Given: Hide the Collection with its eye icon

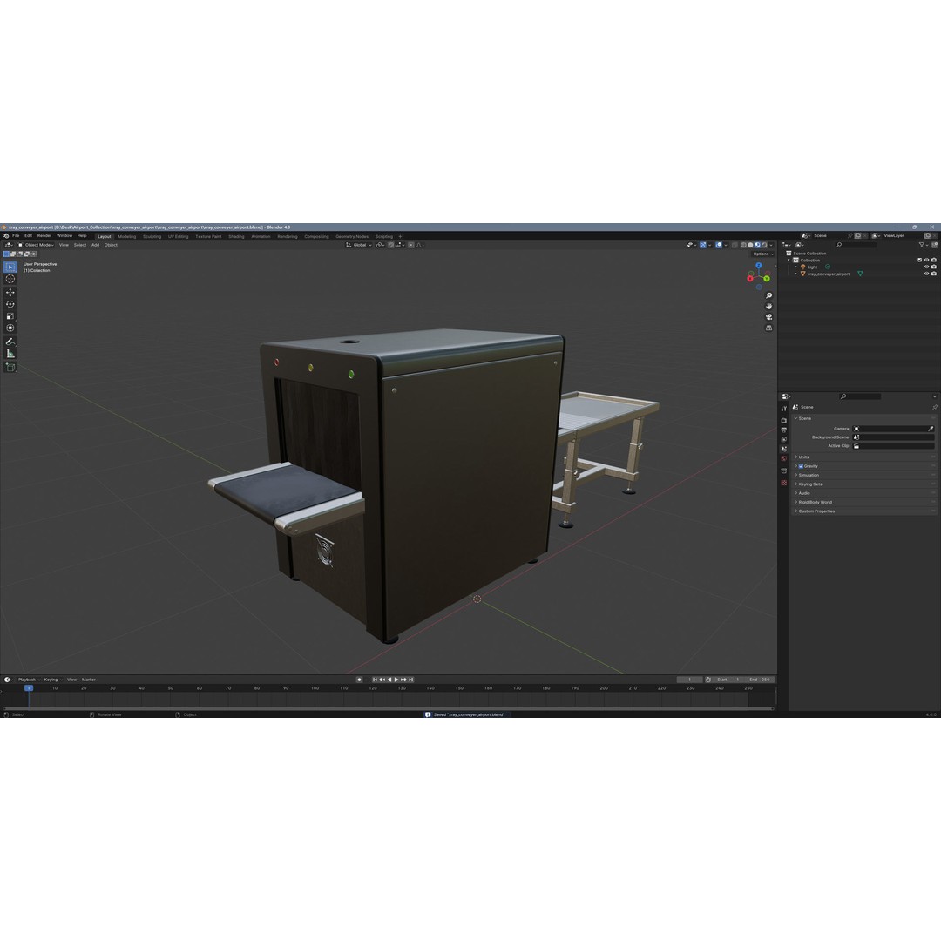Looking at the screenshot, I should click(x=926, y=260).
